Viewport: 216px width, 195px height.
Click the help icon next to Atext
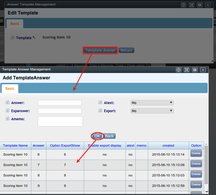(100, 103)
